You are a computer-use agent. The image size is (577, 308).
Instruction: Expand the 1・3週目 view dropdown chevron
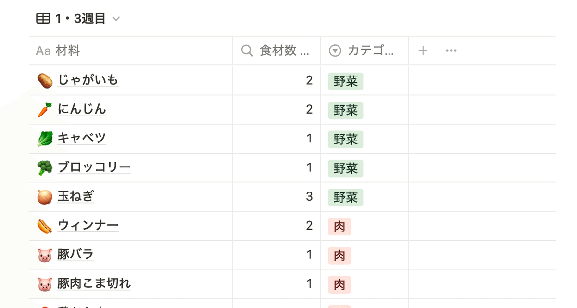(x=116, y=19)
